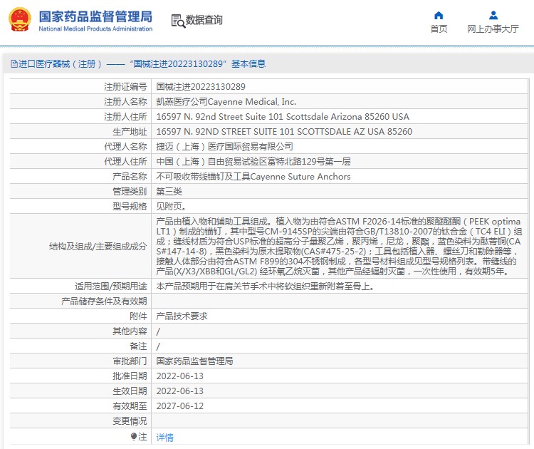Open 网上办事大厅 link
Image resolution: width=534 pixels, height=449 pixels.
click(493, 29)
